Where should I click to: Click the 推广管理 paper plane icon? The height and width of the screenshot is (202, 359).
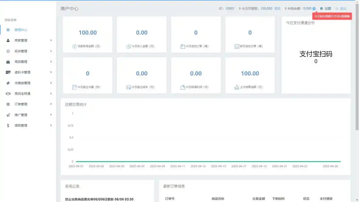(8, 115)
